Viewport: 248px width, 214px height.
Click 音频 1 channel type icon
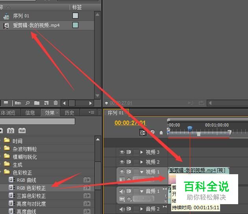(x=165, y=189)
